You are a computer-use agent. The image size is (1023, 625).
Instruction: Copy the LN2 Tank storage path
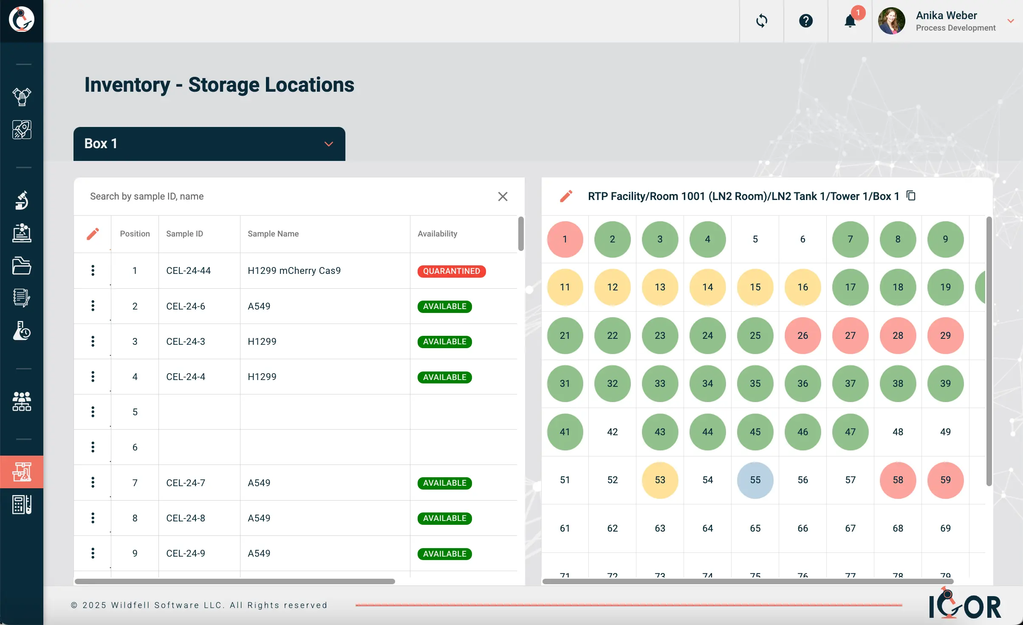pyautogui.click(x=911, y=196)
